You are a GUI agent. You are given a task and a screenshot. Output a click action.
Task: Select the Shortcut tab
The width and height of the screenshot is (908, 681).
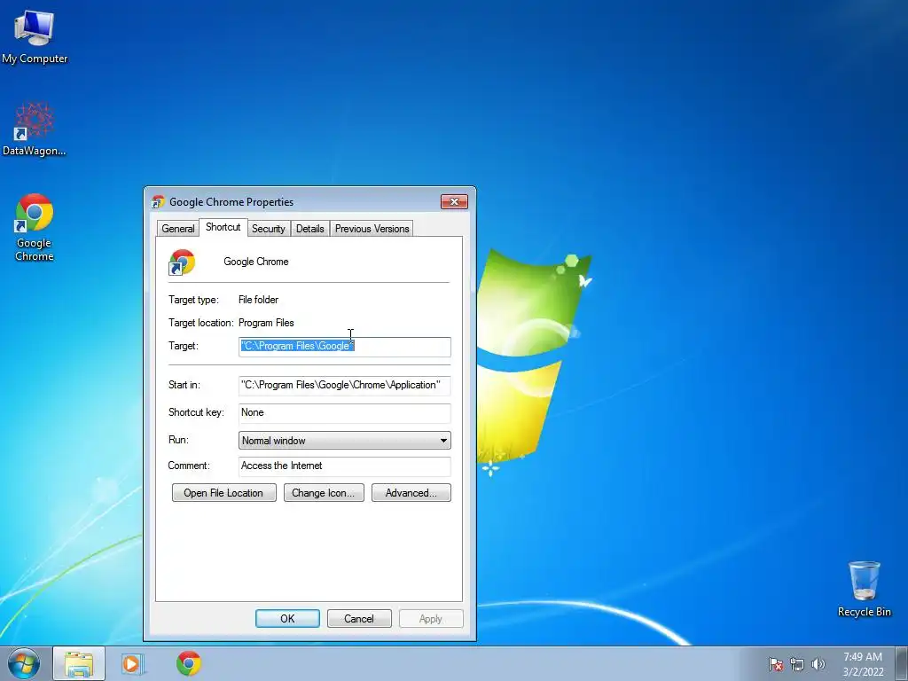[223, 227]
